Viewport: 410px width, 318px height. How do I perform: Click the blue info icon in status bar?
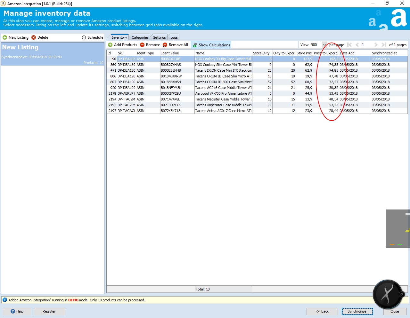(5, 300)
